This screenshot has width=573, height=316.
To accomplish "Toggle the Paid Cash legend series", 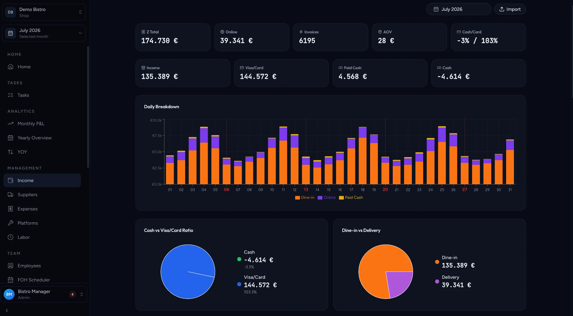I will click(351, 198).
